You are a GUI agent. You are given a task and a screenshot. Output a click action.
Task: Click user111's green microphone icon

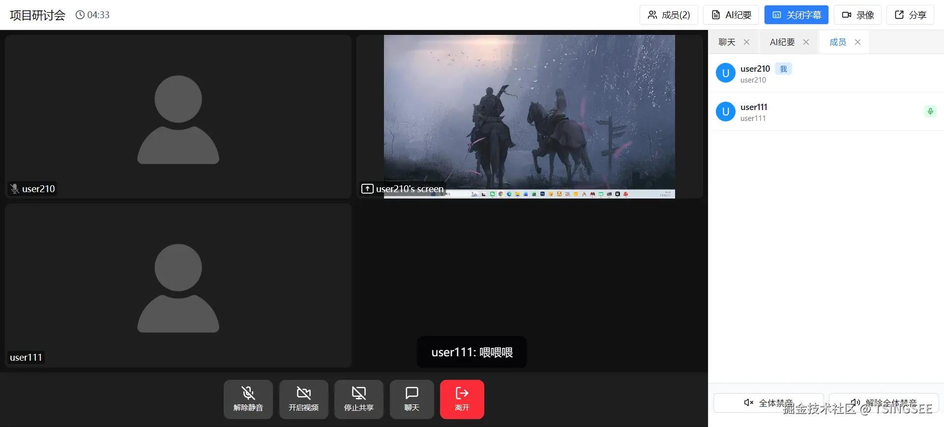930,112
